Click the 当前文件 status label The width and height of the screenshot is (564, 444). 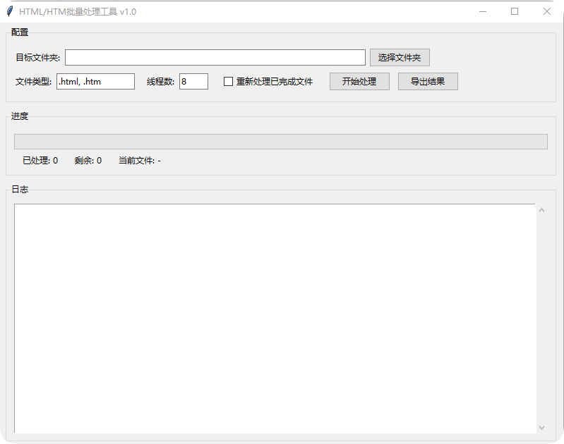(x=140, y=161)
